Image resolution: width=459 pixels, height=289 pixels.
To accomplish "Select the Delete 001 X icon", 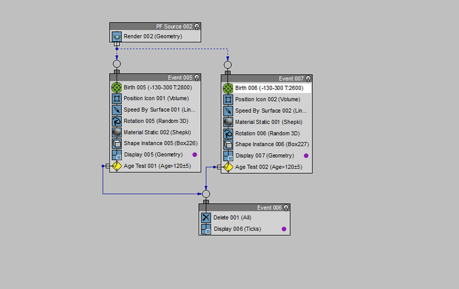I will (x=206, y=218).
